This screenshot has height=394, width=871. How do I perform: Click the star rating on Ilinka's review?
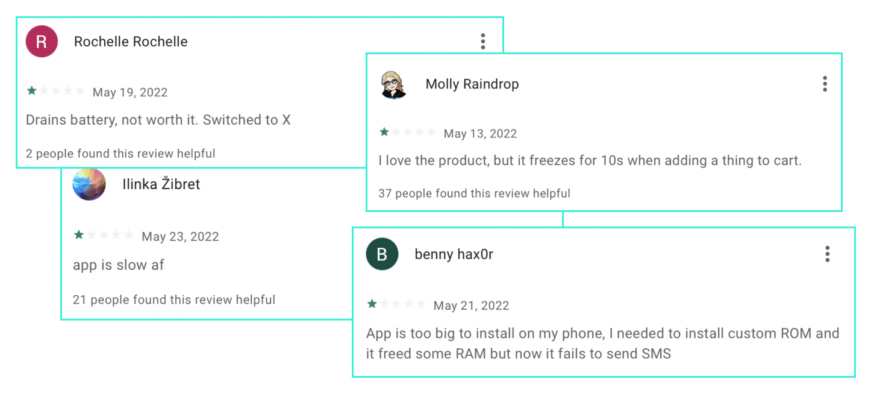[x=103, y=236]
